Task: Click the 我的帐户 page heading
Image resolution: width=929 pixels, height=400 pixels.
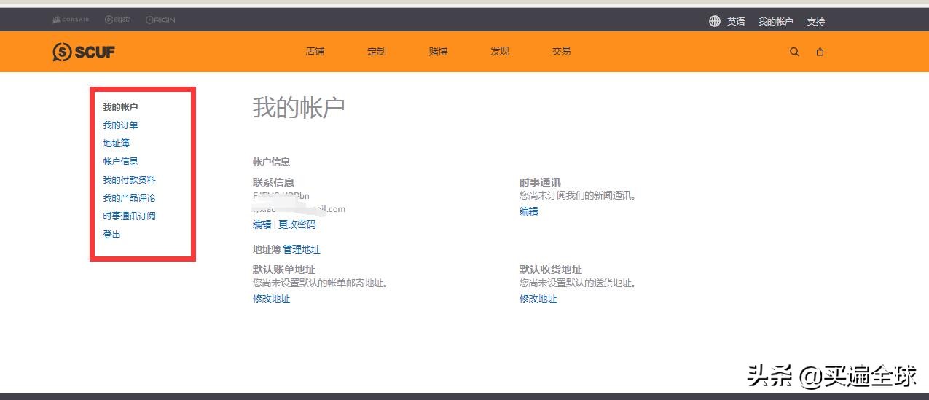Action: point(299,108)
